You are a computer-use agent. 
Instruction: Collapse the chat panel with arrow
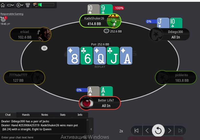tap(91, 129)
